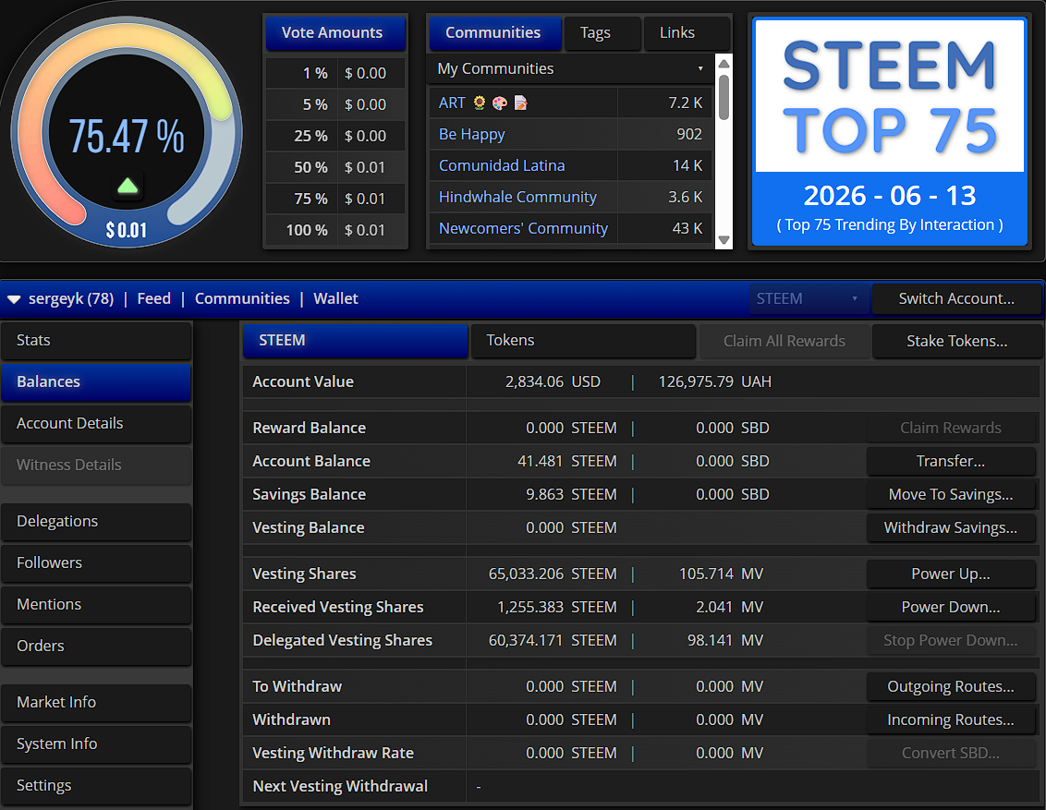Image resolution: width=1046 pixels, height=810 pixels.
Task: Click the Power Up button
Action: [x=951, y=574]
